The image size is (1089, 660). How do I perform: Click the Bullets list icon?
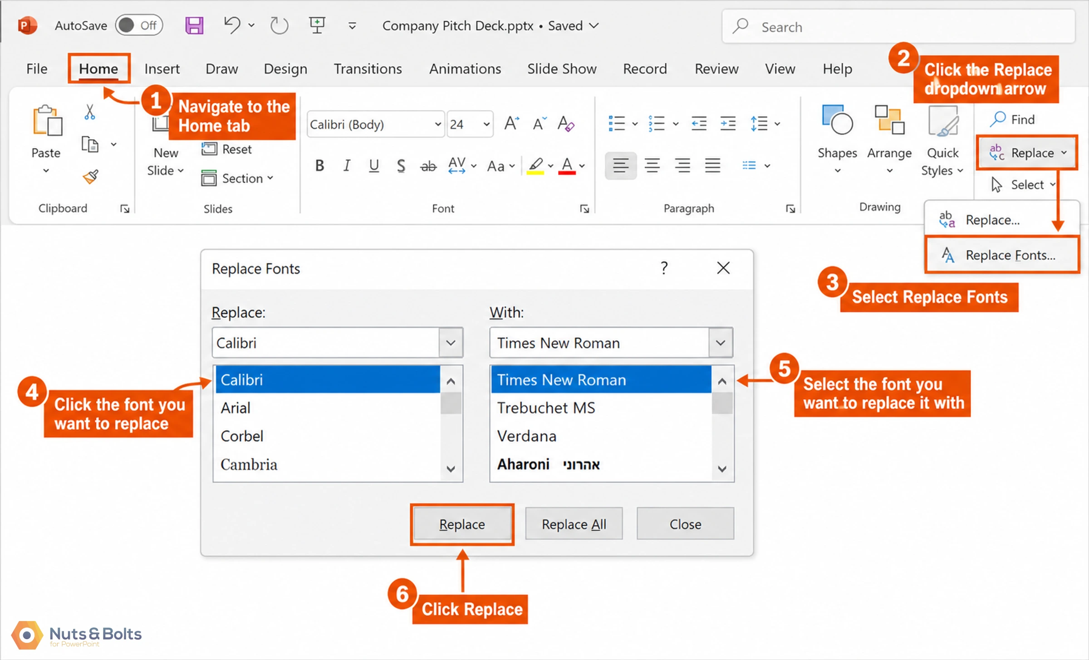617,123
